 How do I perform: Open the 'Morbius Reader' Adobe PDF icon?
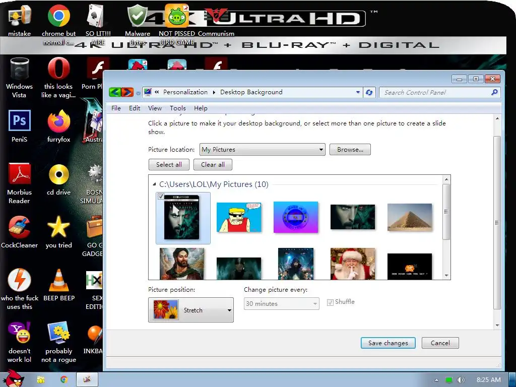(x=19, y=183)
